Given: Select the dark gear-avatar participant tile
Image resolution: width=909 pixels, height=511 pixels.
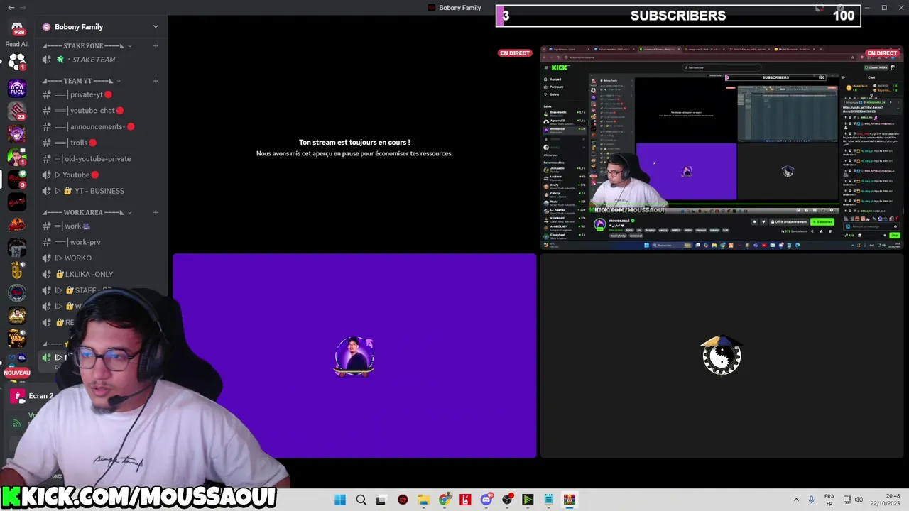Looking at the screenshot, I should point(722,356).
